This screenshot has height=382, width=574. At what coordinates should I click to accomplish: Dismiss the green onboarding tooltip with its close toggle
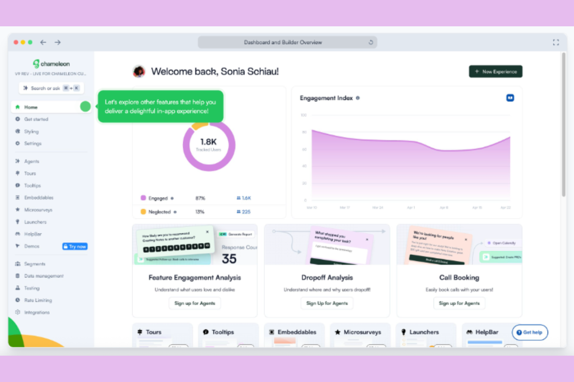click(85, 106)
